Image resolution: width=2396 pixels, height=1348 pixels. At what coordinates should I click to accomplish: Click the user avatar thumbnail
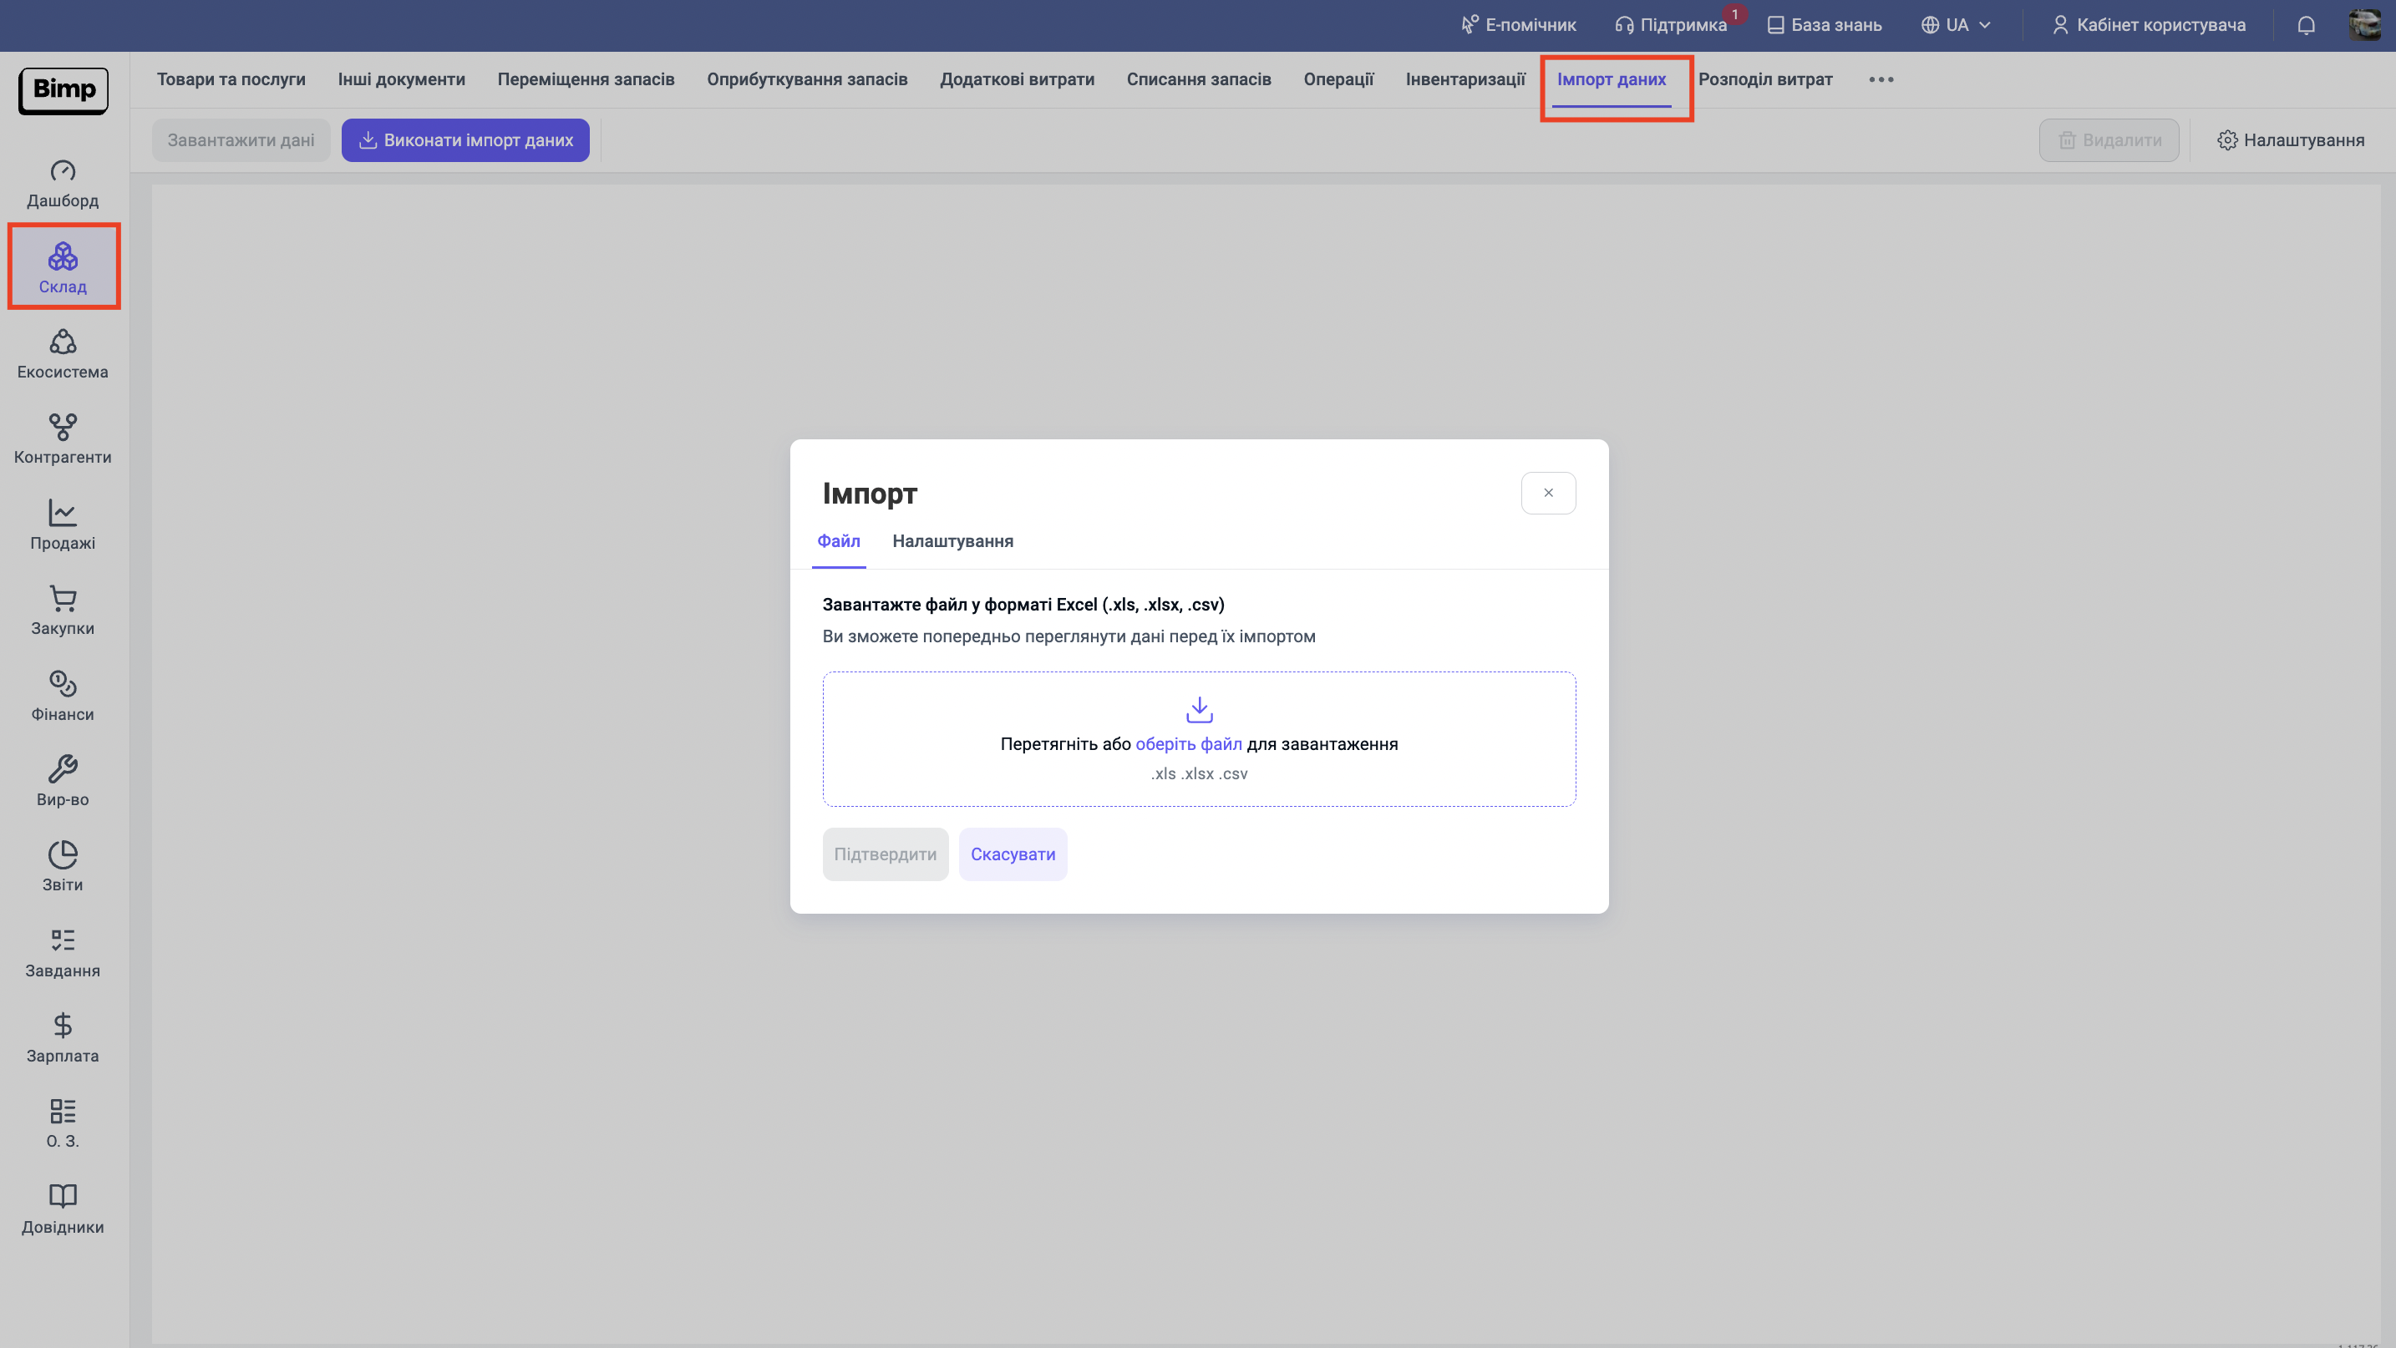[x=2363, y=25]
